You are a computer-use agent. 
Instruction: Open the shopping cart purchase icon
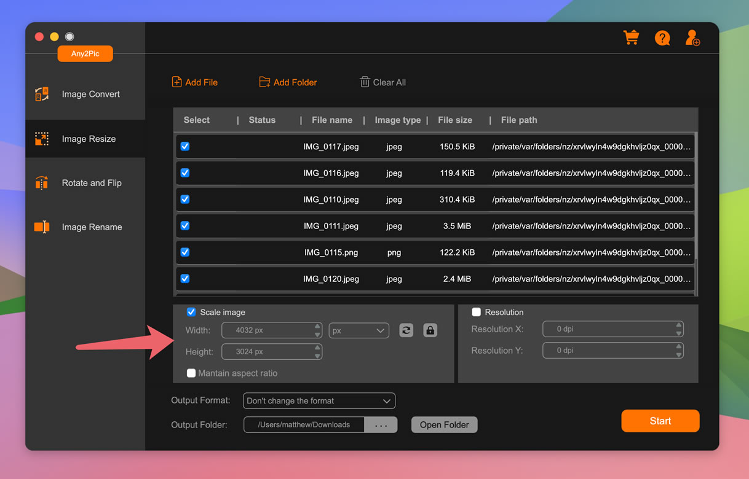point(631,38)
